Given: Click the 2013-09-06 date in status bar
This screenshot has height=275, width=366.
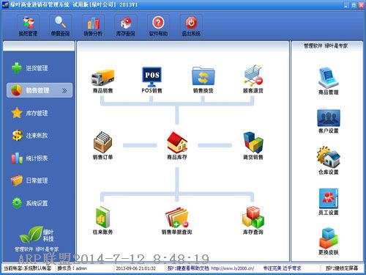Looking at the screenshot, I should point(135,268).
